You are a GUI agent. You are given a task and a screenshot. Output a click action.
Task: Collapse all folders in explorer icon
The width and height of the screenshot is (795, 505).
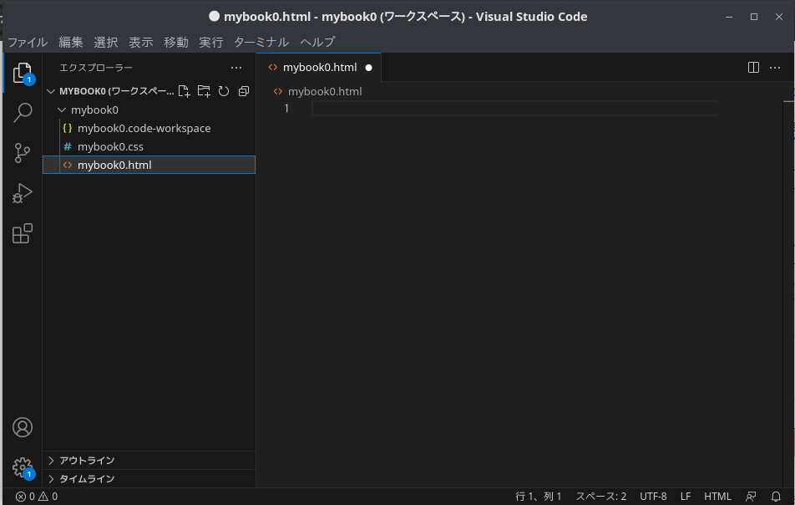(244, 91)
